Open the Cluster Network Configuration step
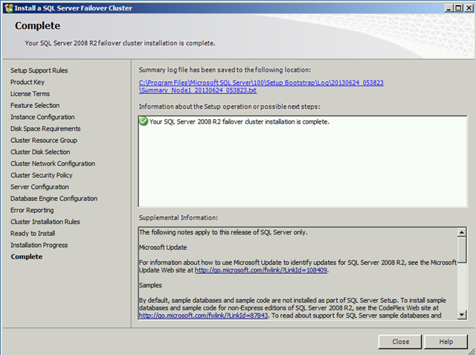 click(52, 164)
